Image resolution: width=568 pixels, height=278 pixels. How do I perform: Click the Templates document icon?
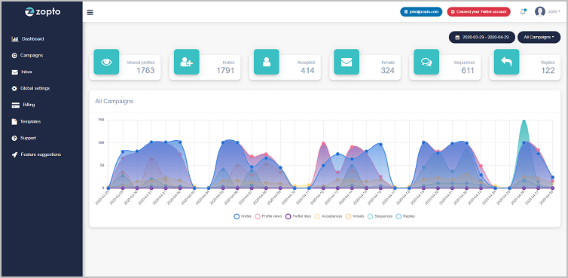coord(14,121)
